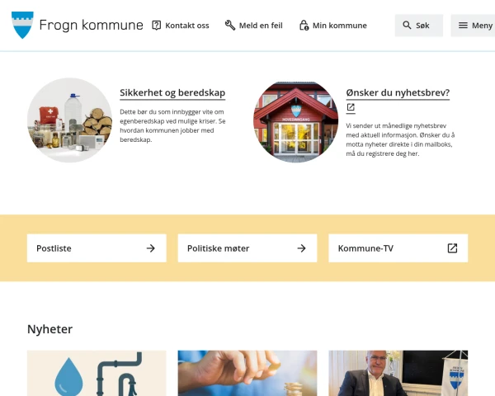Click the arrow icon on Postliste card
Screen dimensions: 495x396
[151, 248]
